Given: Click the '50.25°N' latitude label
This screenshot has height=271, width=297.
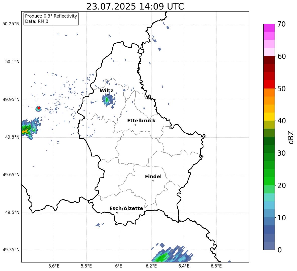Looking at the screenshot, I should 11,24.
